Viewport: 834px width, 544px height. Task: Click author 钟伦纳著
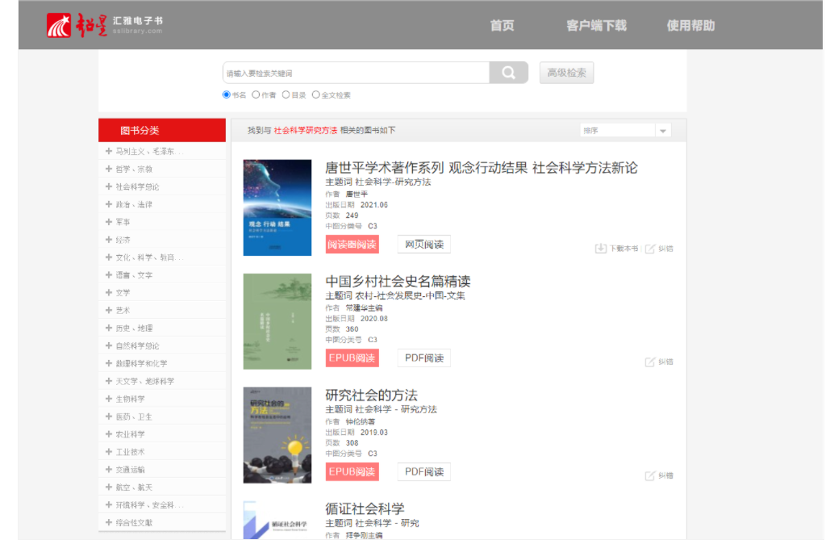click(x=360, y=421)
